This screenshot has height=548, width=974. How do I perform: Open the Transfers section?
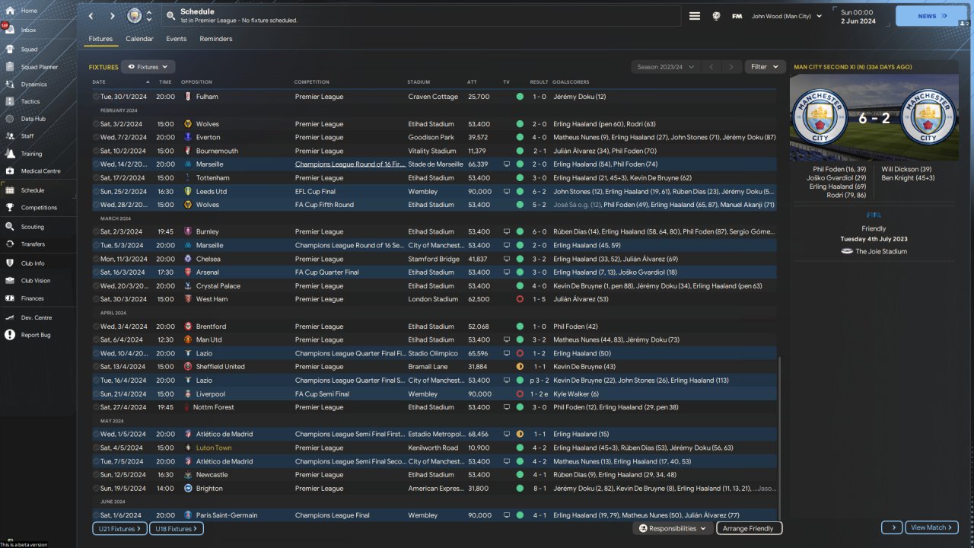[x=33, y=244]
